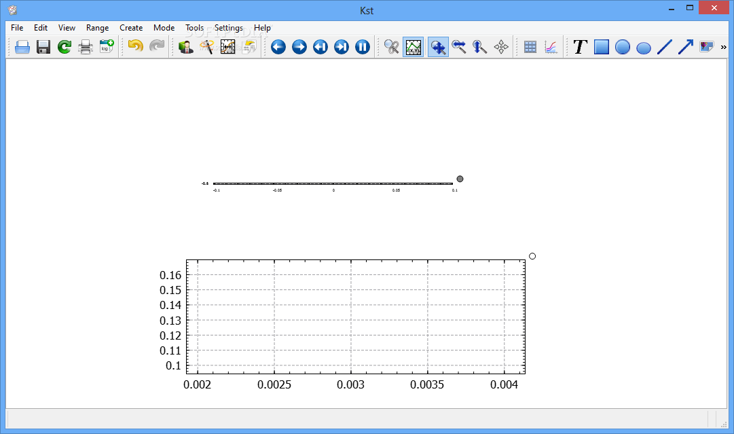Open the Edit menu

40,28
